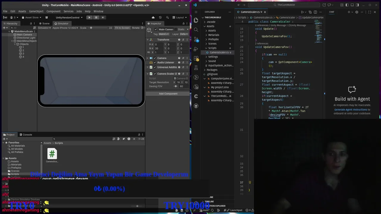Switch to the Console tab

coord(25,135)
